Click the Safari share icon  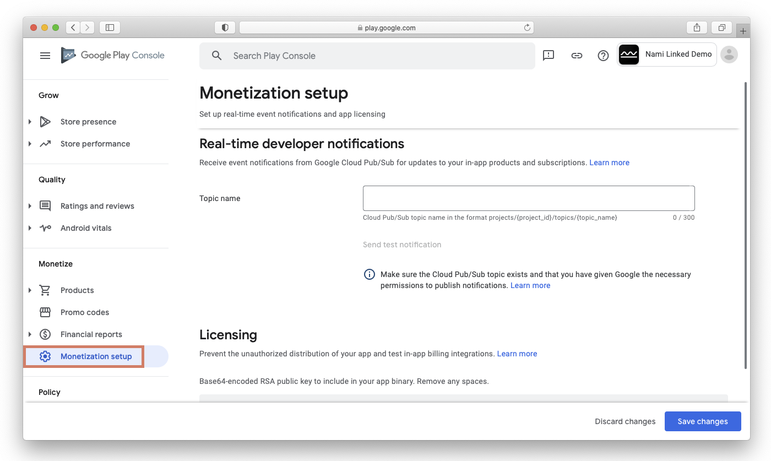[x=697, y=27]
